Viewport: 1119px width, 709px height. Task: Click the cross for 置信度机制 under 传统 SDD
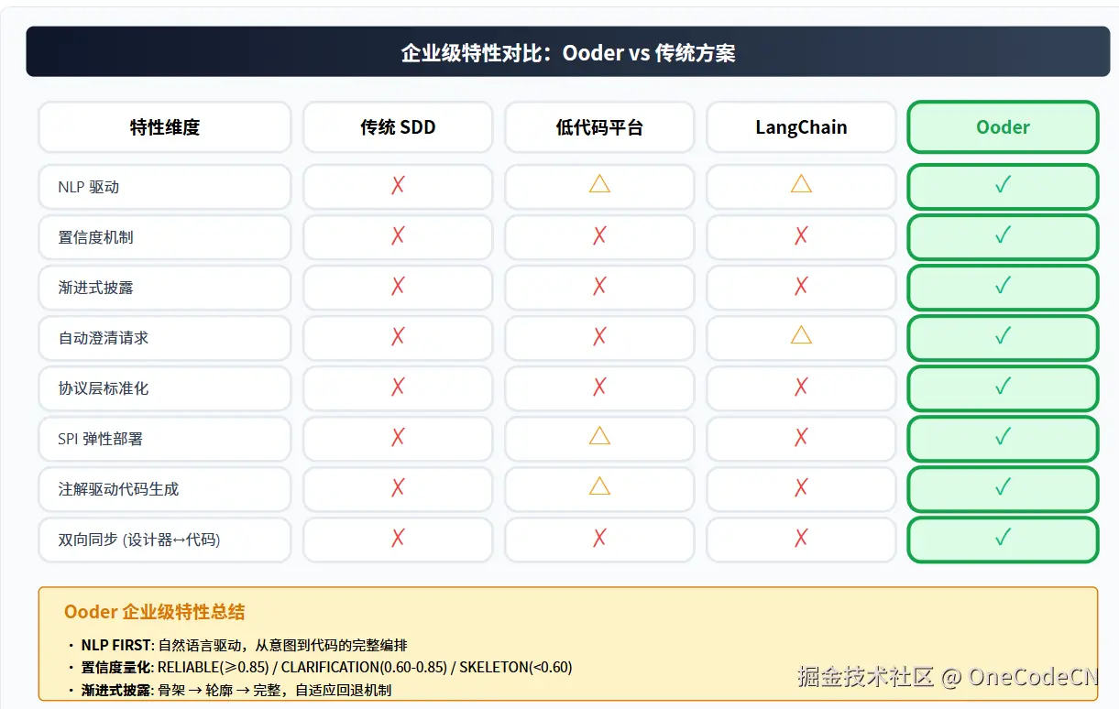tap(398, 236)
